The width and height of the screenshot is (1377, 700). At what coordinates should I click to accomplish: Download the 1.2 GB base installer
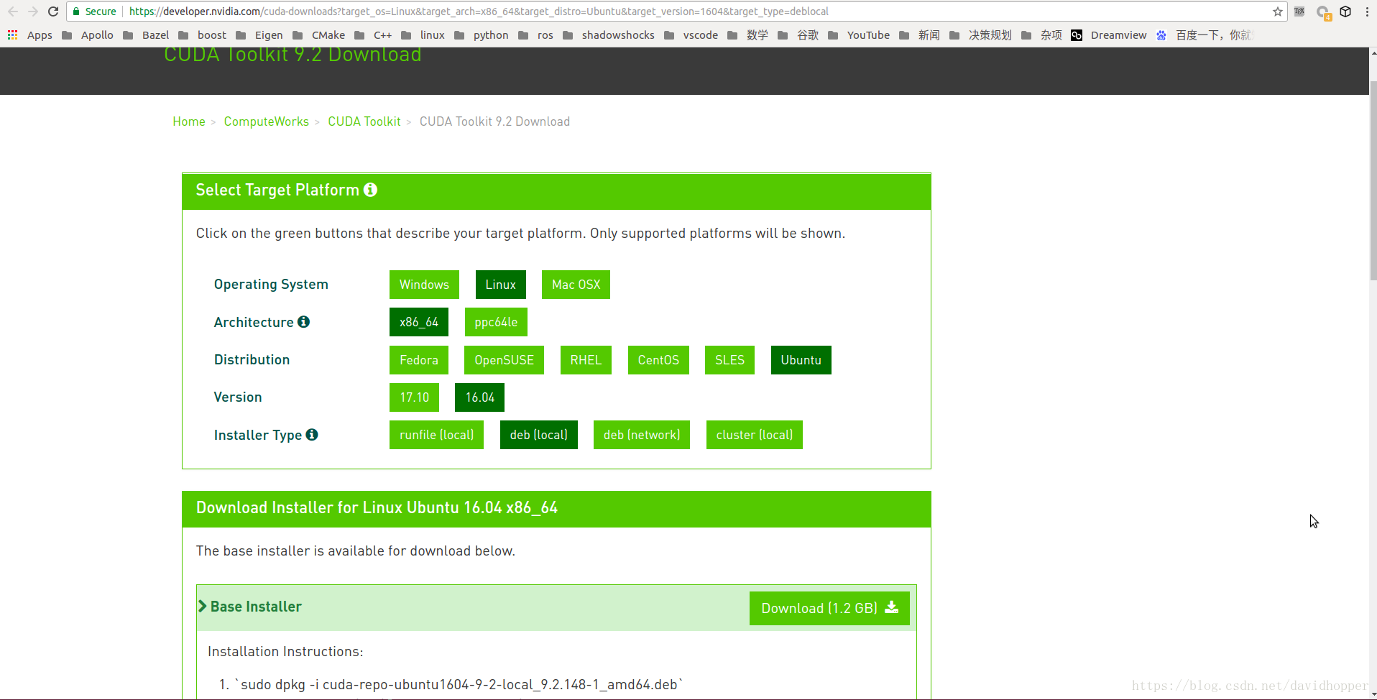point(829,608)
